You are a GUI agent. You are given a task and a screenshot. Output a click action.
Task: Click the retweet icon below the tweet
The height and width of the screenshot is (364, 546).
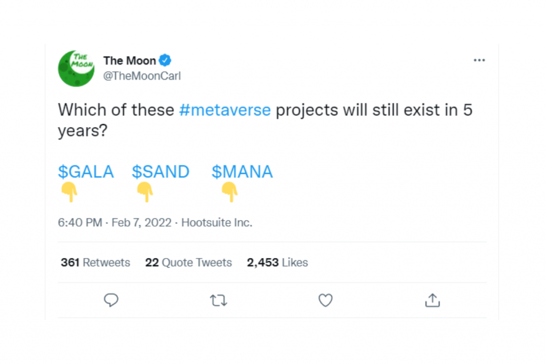click(x=218, y=300)
